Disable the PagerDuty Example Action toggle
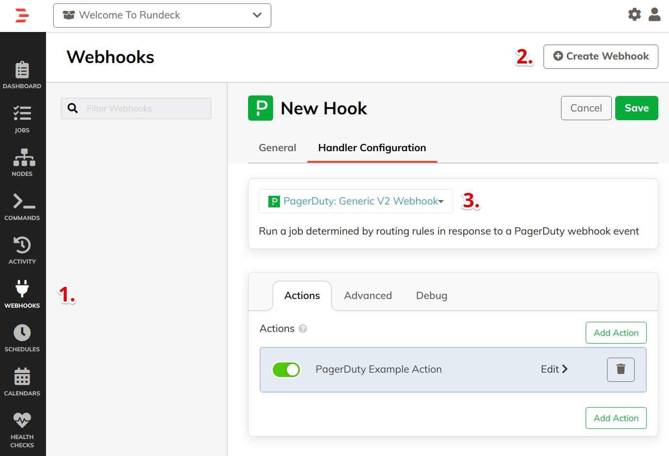 pos(286,369)
